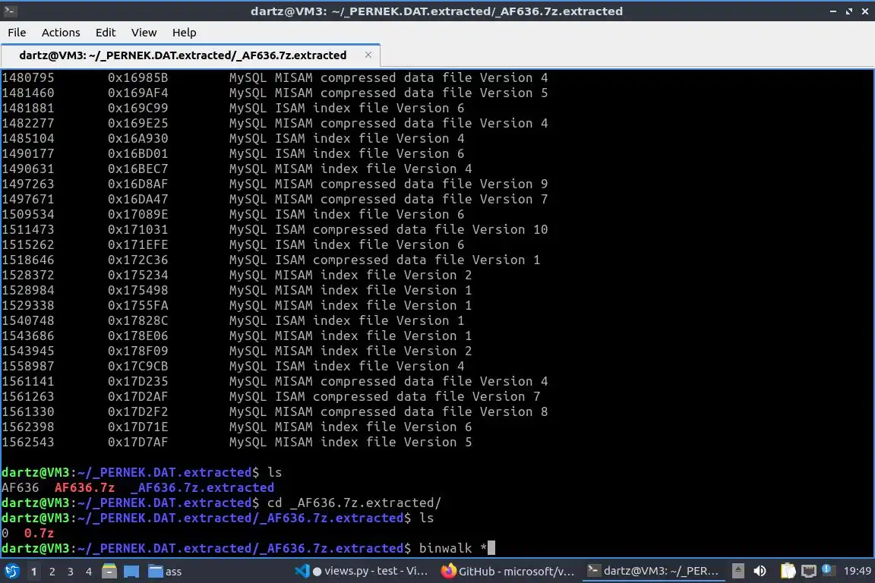Image resolution: width=875 pixels, height=583 pixels.
Task: Click hex address 0x17D2F2
Action: click(137, 411)
